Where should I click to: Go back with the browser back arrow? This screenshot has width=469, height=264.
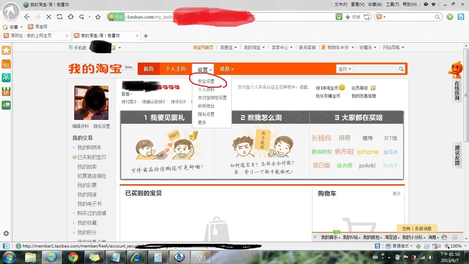(x=27, y=17)
